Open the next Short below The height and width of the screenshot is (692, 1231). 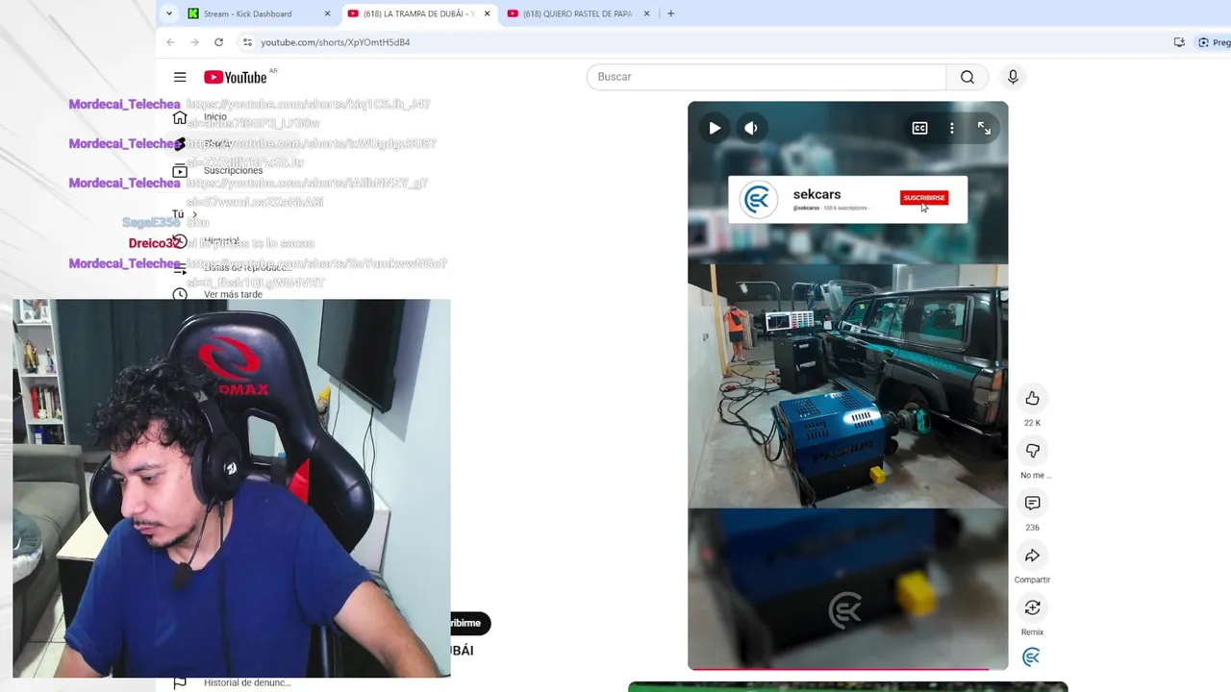(847, 687)
